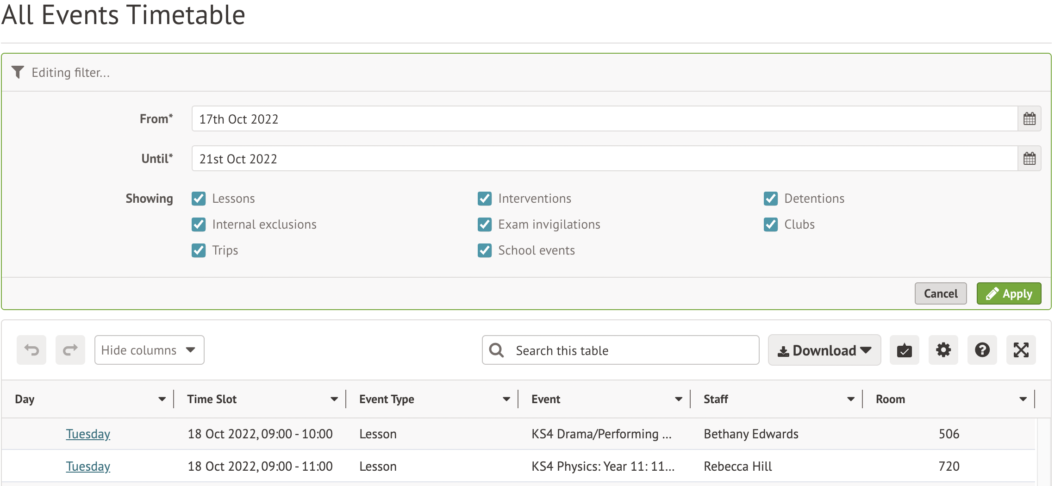1061x486 pixels.
Task: Open the From date calendar picker
Action: (x=1029, y=119)
